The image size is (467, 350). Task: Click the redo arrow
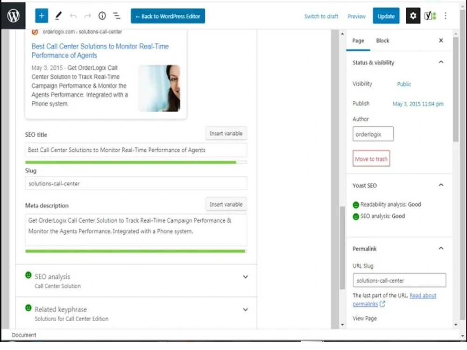pyautogui.click(x=88, y=16)
